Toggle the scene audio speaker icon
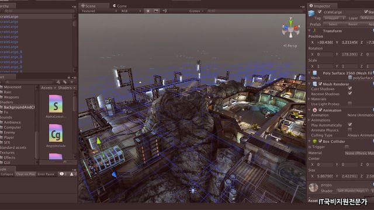 tap(164, 11)
